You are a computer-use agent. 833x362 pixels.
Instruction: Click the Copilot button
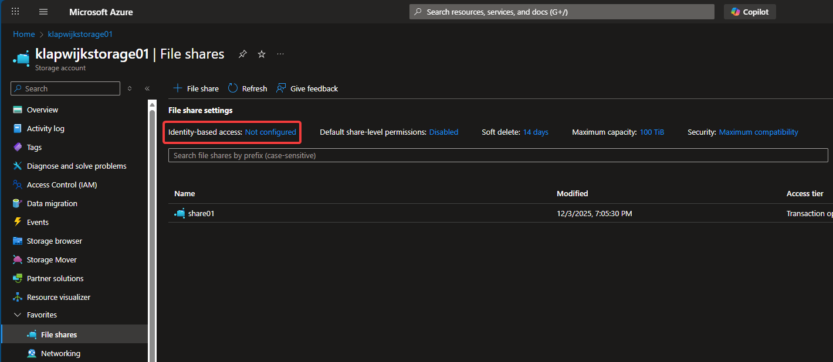tap(750, 12)
